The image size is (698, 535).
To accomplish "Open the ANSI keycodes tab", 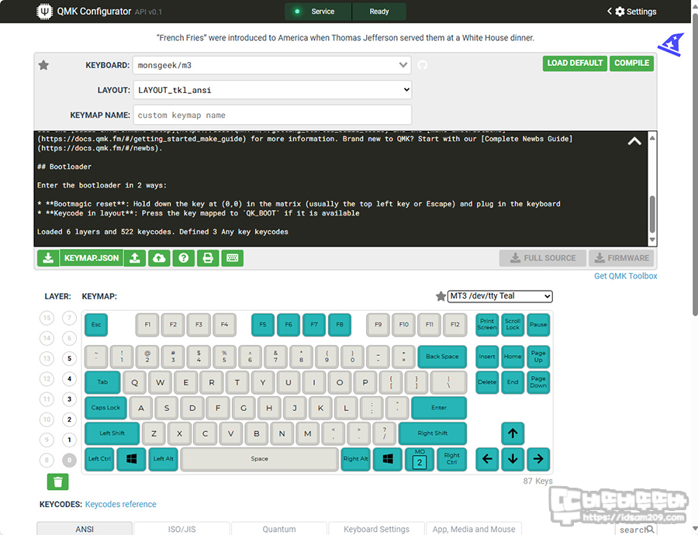I will (85, 529).
